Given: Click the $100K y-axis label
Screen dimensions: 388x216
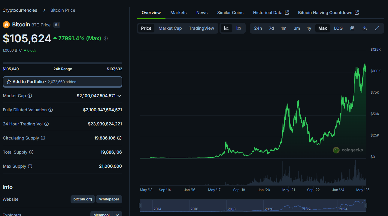Looking at the screenshot, I should (x=375, y=71).
